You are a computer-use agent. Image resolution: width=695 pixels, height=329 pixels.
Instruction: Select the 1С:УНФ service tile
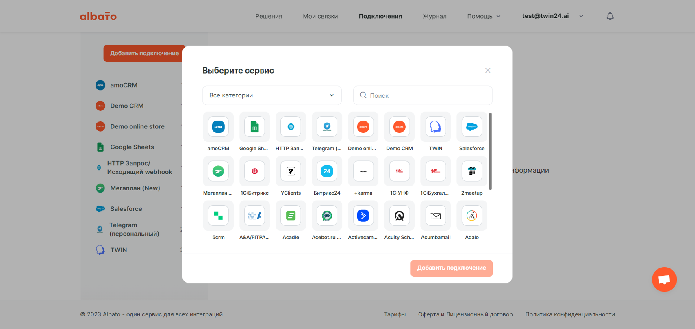399,171
